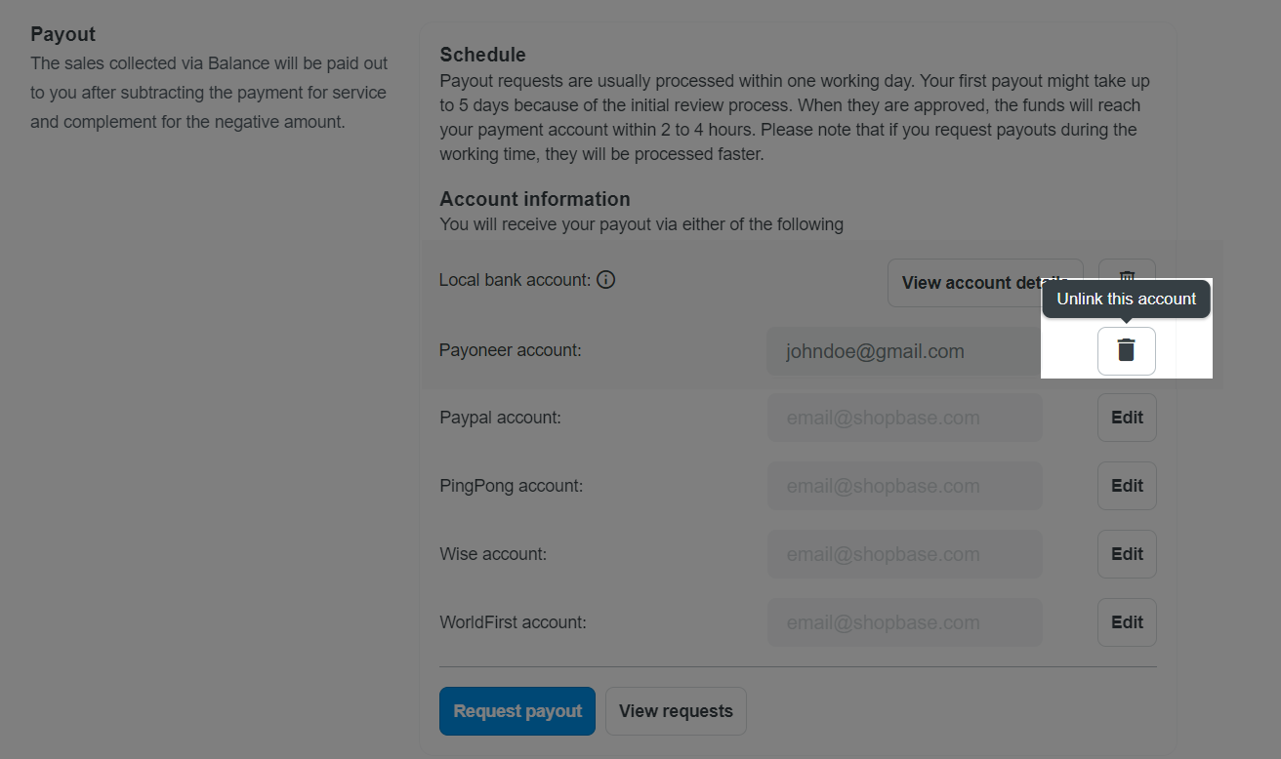Click the Payoneer account trash icon

tap(1126, 350)
